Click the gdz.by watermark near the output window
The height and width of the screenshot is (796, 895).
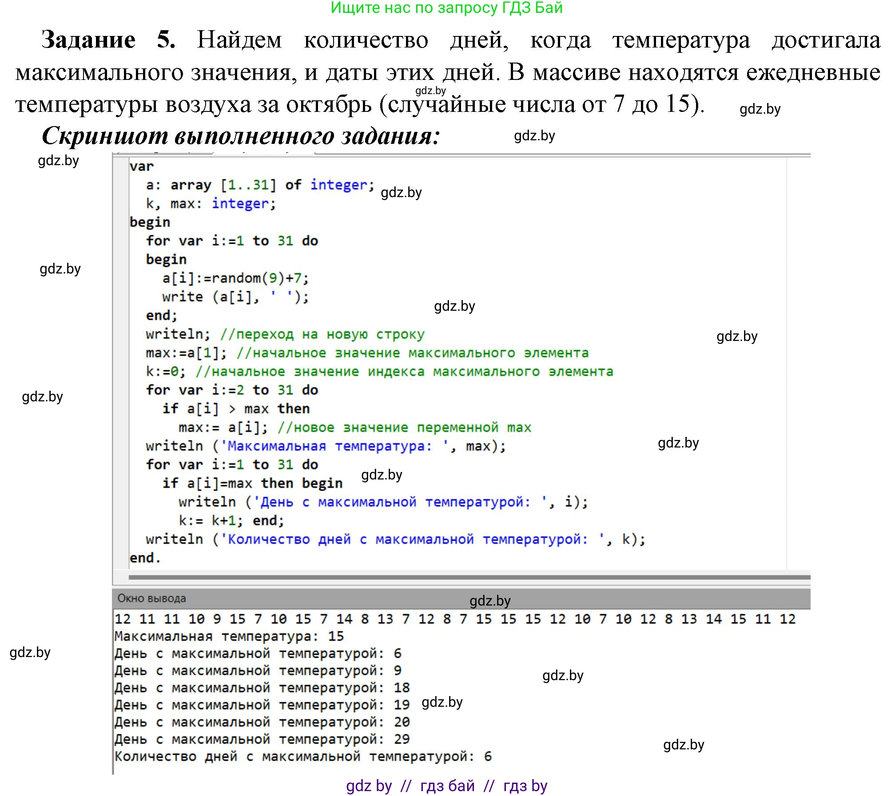point(490,601)
